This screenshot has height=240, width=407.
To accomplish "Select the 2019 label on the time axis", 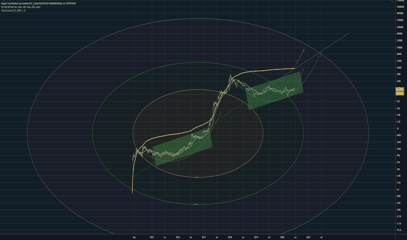I will [x=256, y=237].
